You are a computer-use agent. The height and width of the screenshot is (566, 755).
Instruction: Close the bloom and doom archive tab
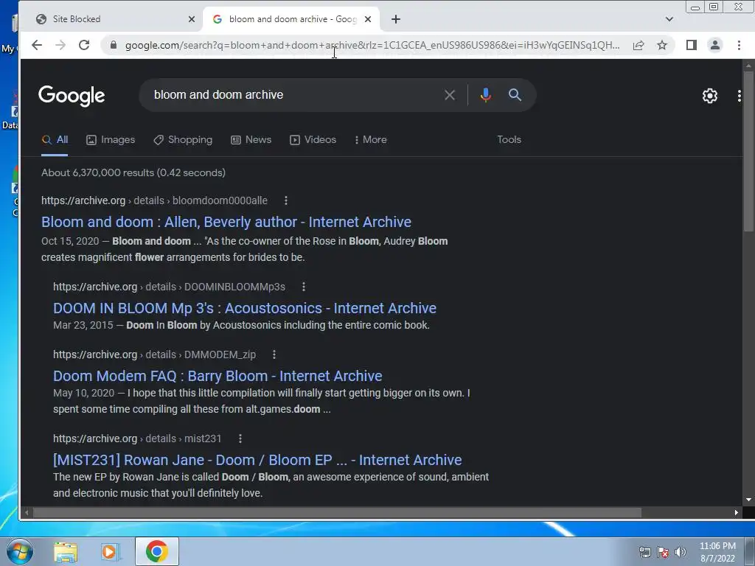(368, 19)
